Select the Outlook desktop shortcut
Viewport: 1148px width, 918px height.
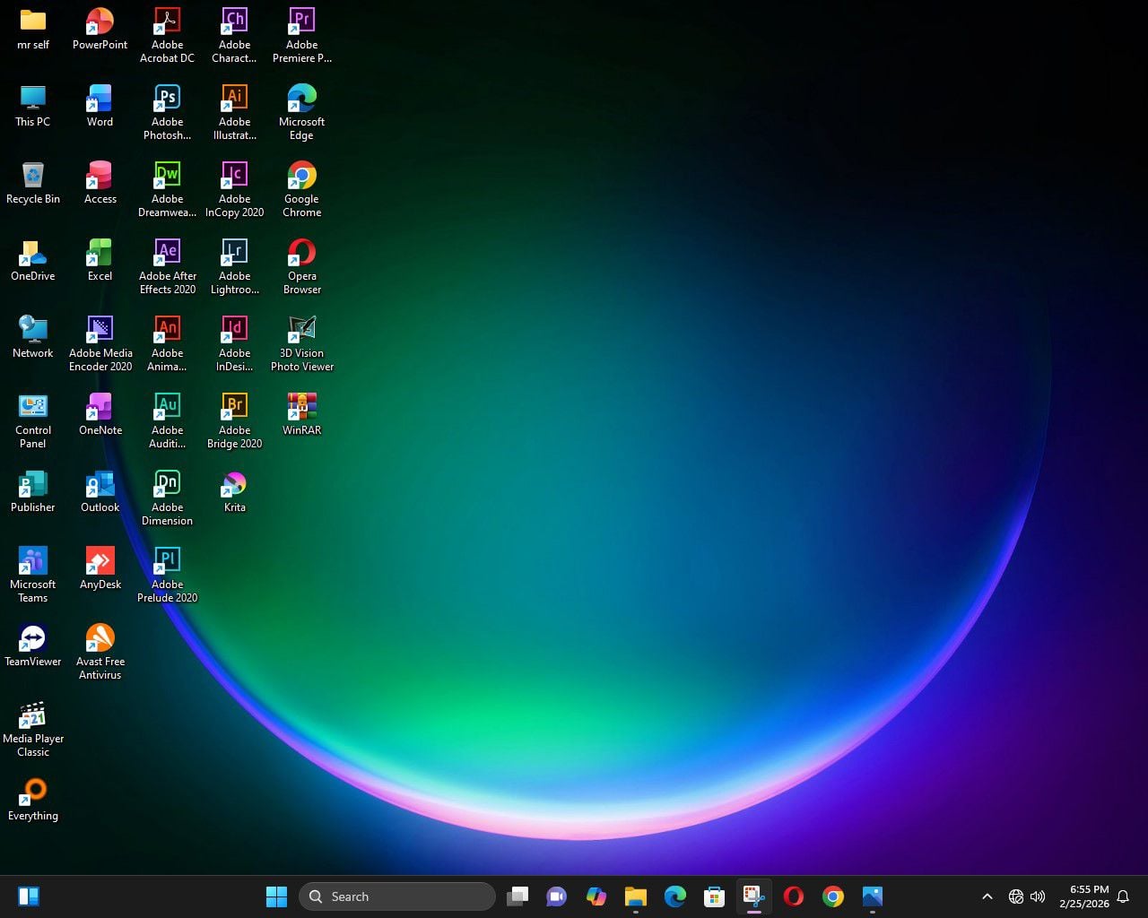point(100,491)
